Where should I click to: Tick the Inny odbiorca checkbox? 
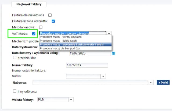pyautogui.click(x=15, y=91)
